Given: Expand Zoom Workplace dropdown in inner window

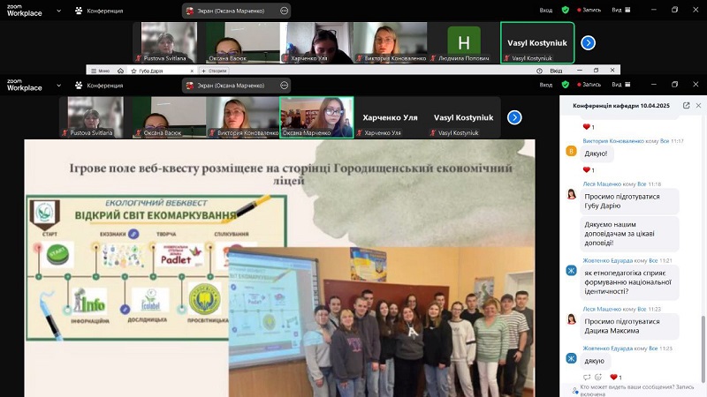Looking at the screenshot, I should pos(58,85).
